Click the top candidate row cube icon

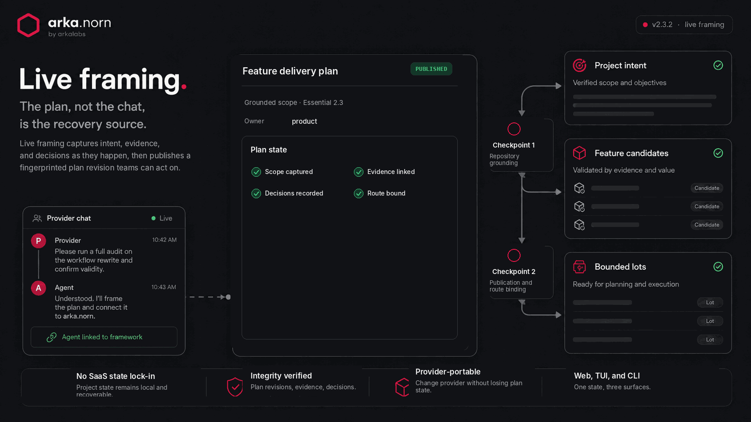[579, 188]
